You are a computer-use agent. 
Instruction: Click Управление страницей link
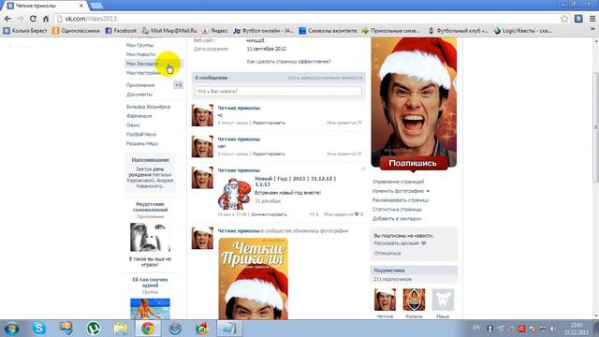[398, 182]
